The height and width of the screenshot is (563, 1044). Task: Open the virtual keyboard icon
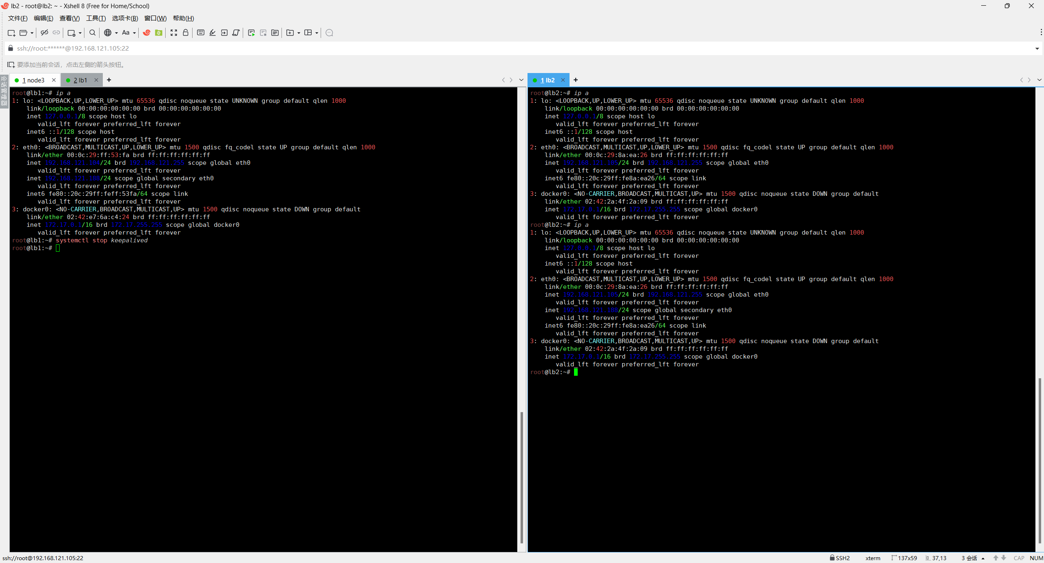201,33
